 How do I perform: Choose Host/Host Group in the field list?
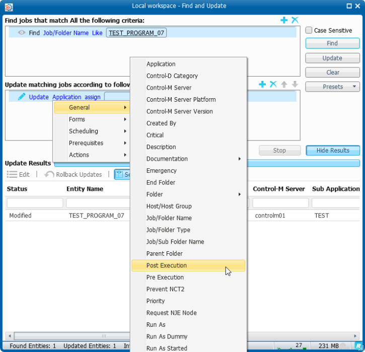tap(169, 206)
